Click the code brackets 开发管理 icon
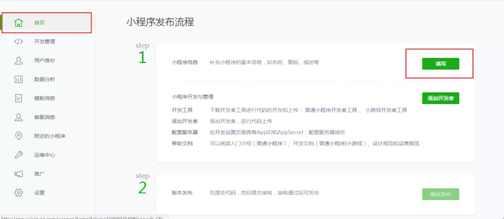Screen dimensions: 504x219 (x=19, y=42)
